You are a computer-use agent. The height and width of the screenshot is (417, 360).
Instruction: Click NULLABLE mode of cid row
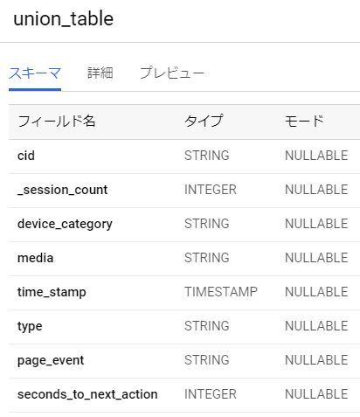click(316, 156)
